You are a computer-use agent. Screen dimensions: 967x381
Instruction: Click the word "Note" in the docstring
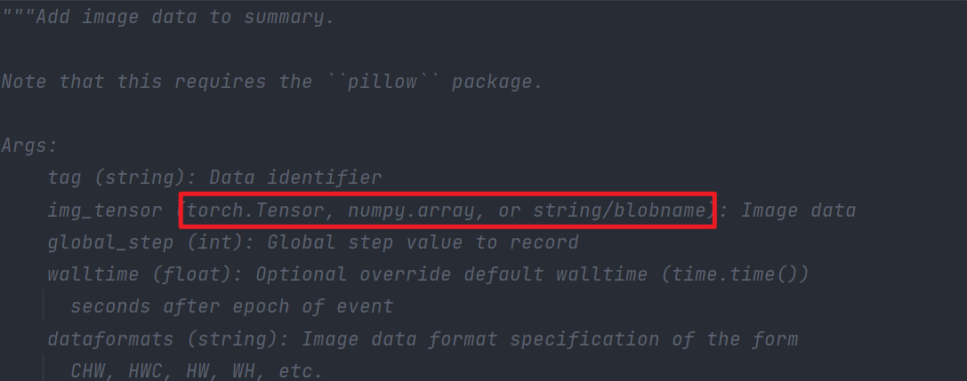point(25,82)
